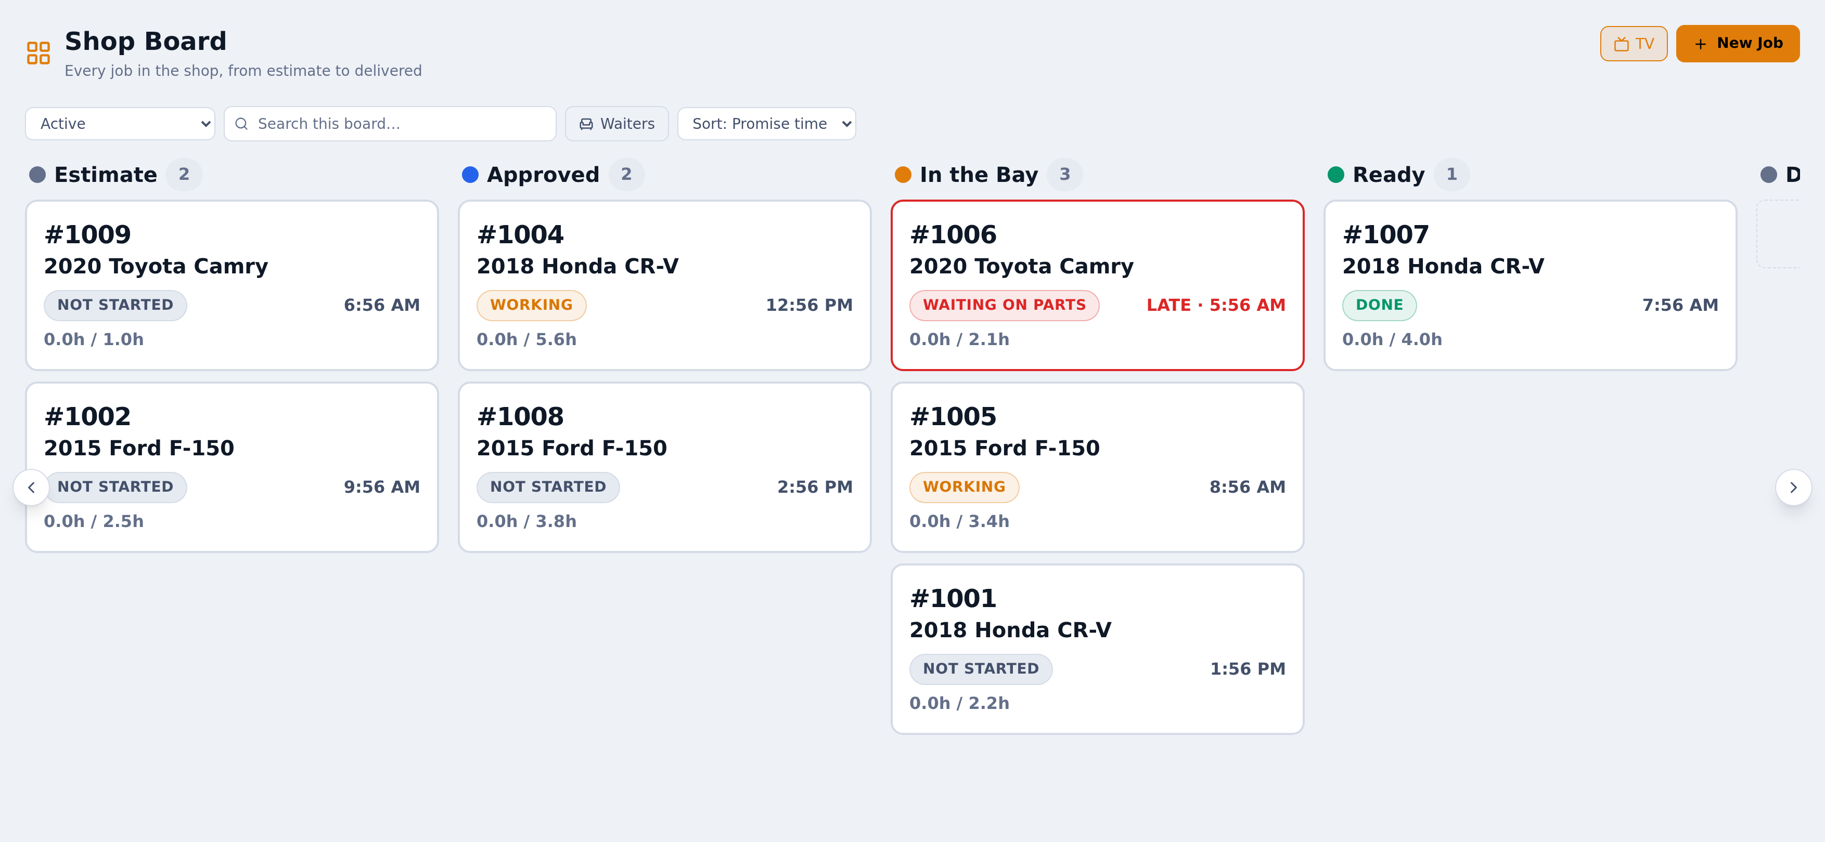Click the orange In the Bay status dot
Screen dimensions: 1825x842
coord(903,175)
